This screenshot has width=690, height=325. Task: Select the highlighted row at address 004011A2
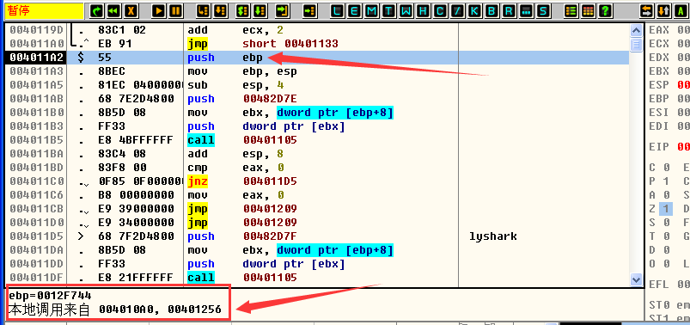tap(317, 58)
